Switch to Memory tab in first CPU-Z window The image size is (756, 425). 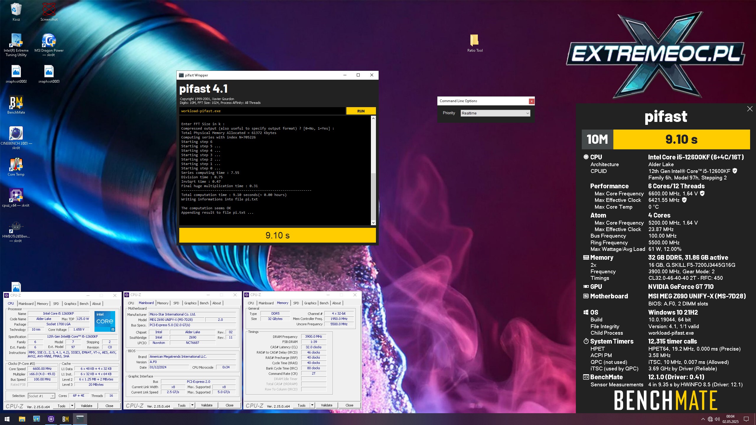coord(43,303)
